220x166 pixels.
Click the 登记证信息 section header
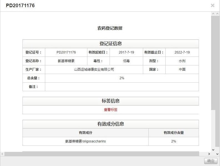[110, 44]
